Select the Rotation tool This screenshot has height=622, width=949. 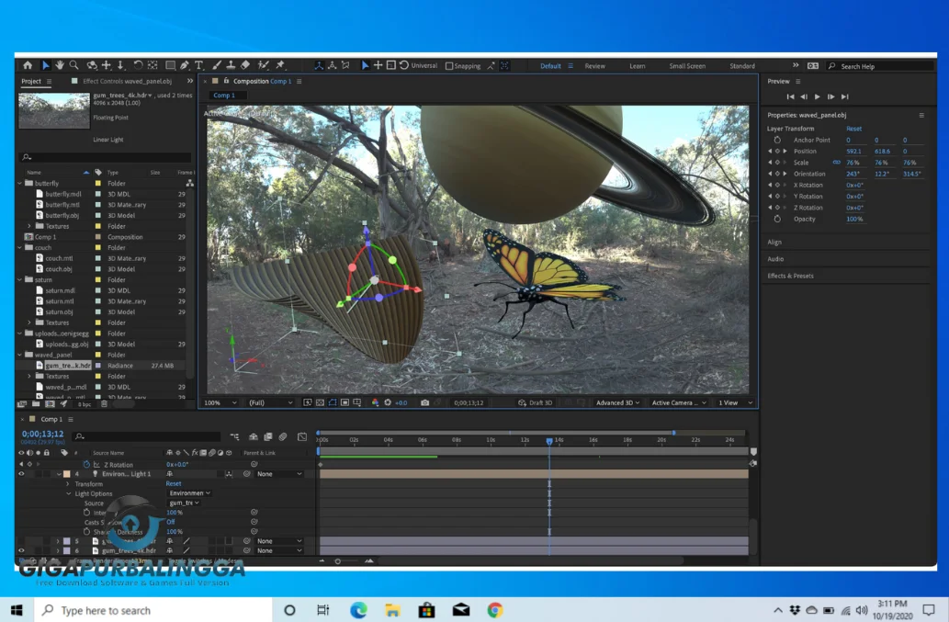(138, 65)
